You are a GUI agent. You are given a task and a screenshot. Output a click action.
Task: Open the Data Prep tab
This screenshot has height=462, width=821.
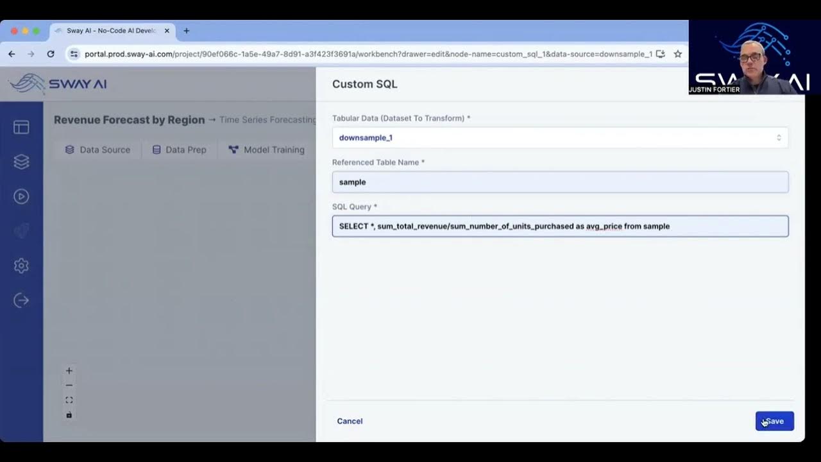179,150
